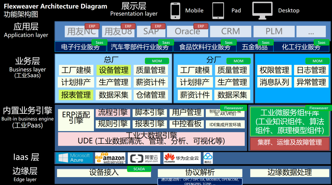Select the 用友U8 application box
This screenshot has height=185, width=332.
tap(118, 32)
